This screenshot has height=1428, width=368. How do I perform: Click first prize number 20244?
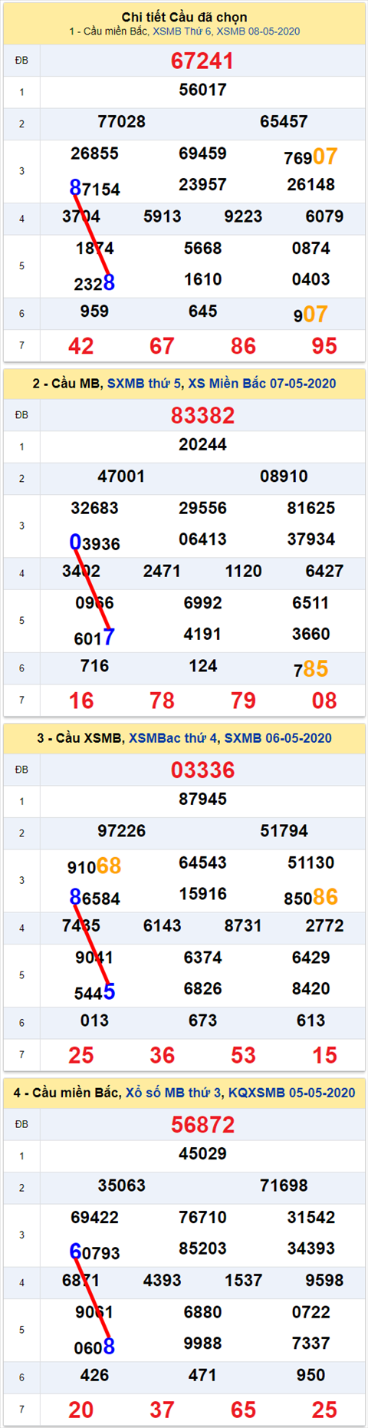click(202, 444)
